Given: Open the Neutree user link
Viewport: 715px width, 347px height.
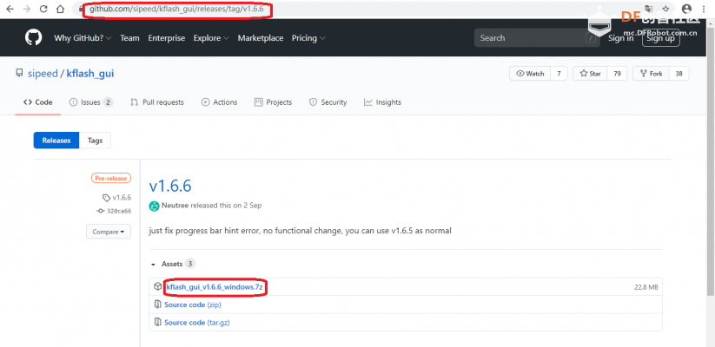Looking at the screenshot, I should click(175, 206).
